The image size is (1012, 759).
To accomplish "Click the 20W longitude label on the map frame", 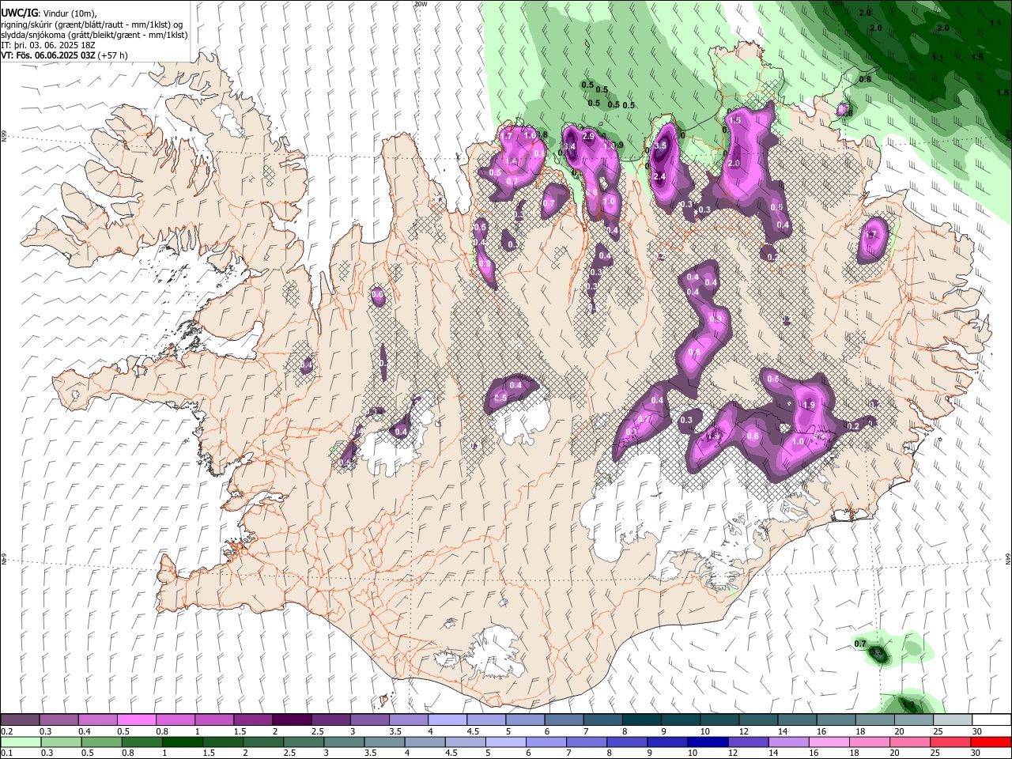I will coord(421,4).
